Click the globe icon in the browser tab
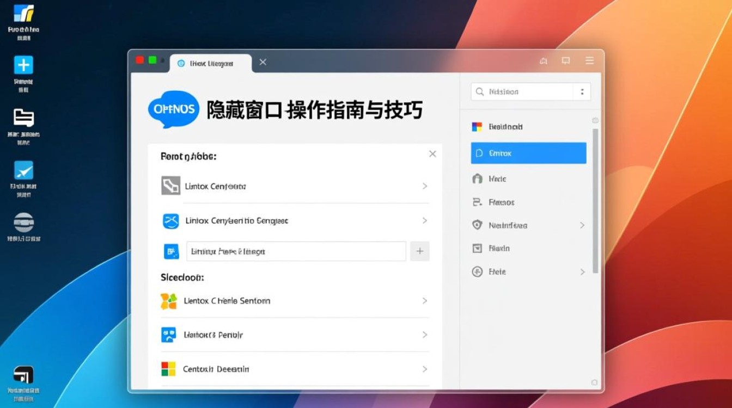Screen dimensions: 732x408 (181, 63)
